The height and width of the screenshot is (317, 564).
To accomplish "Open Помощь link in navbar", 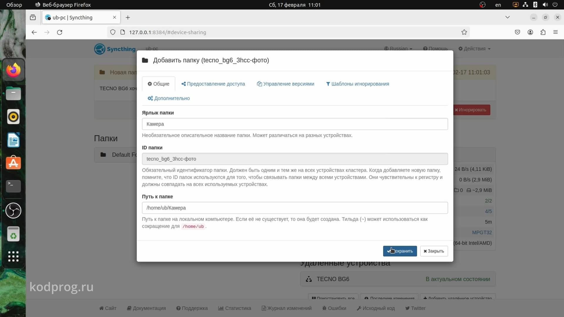I will (435, 48).
